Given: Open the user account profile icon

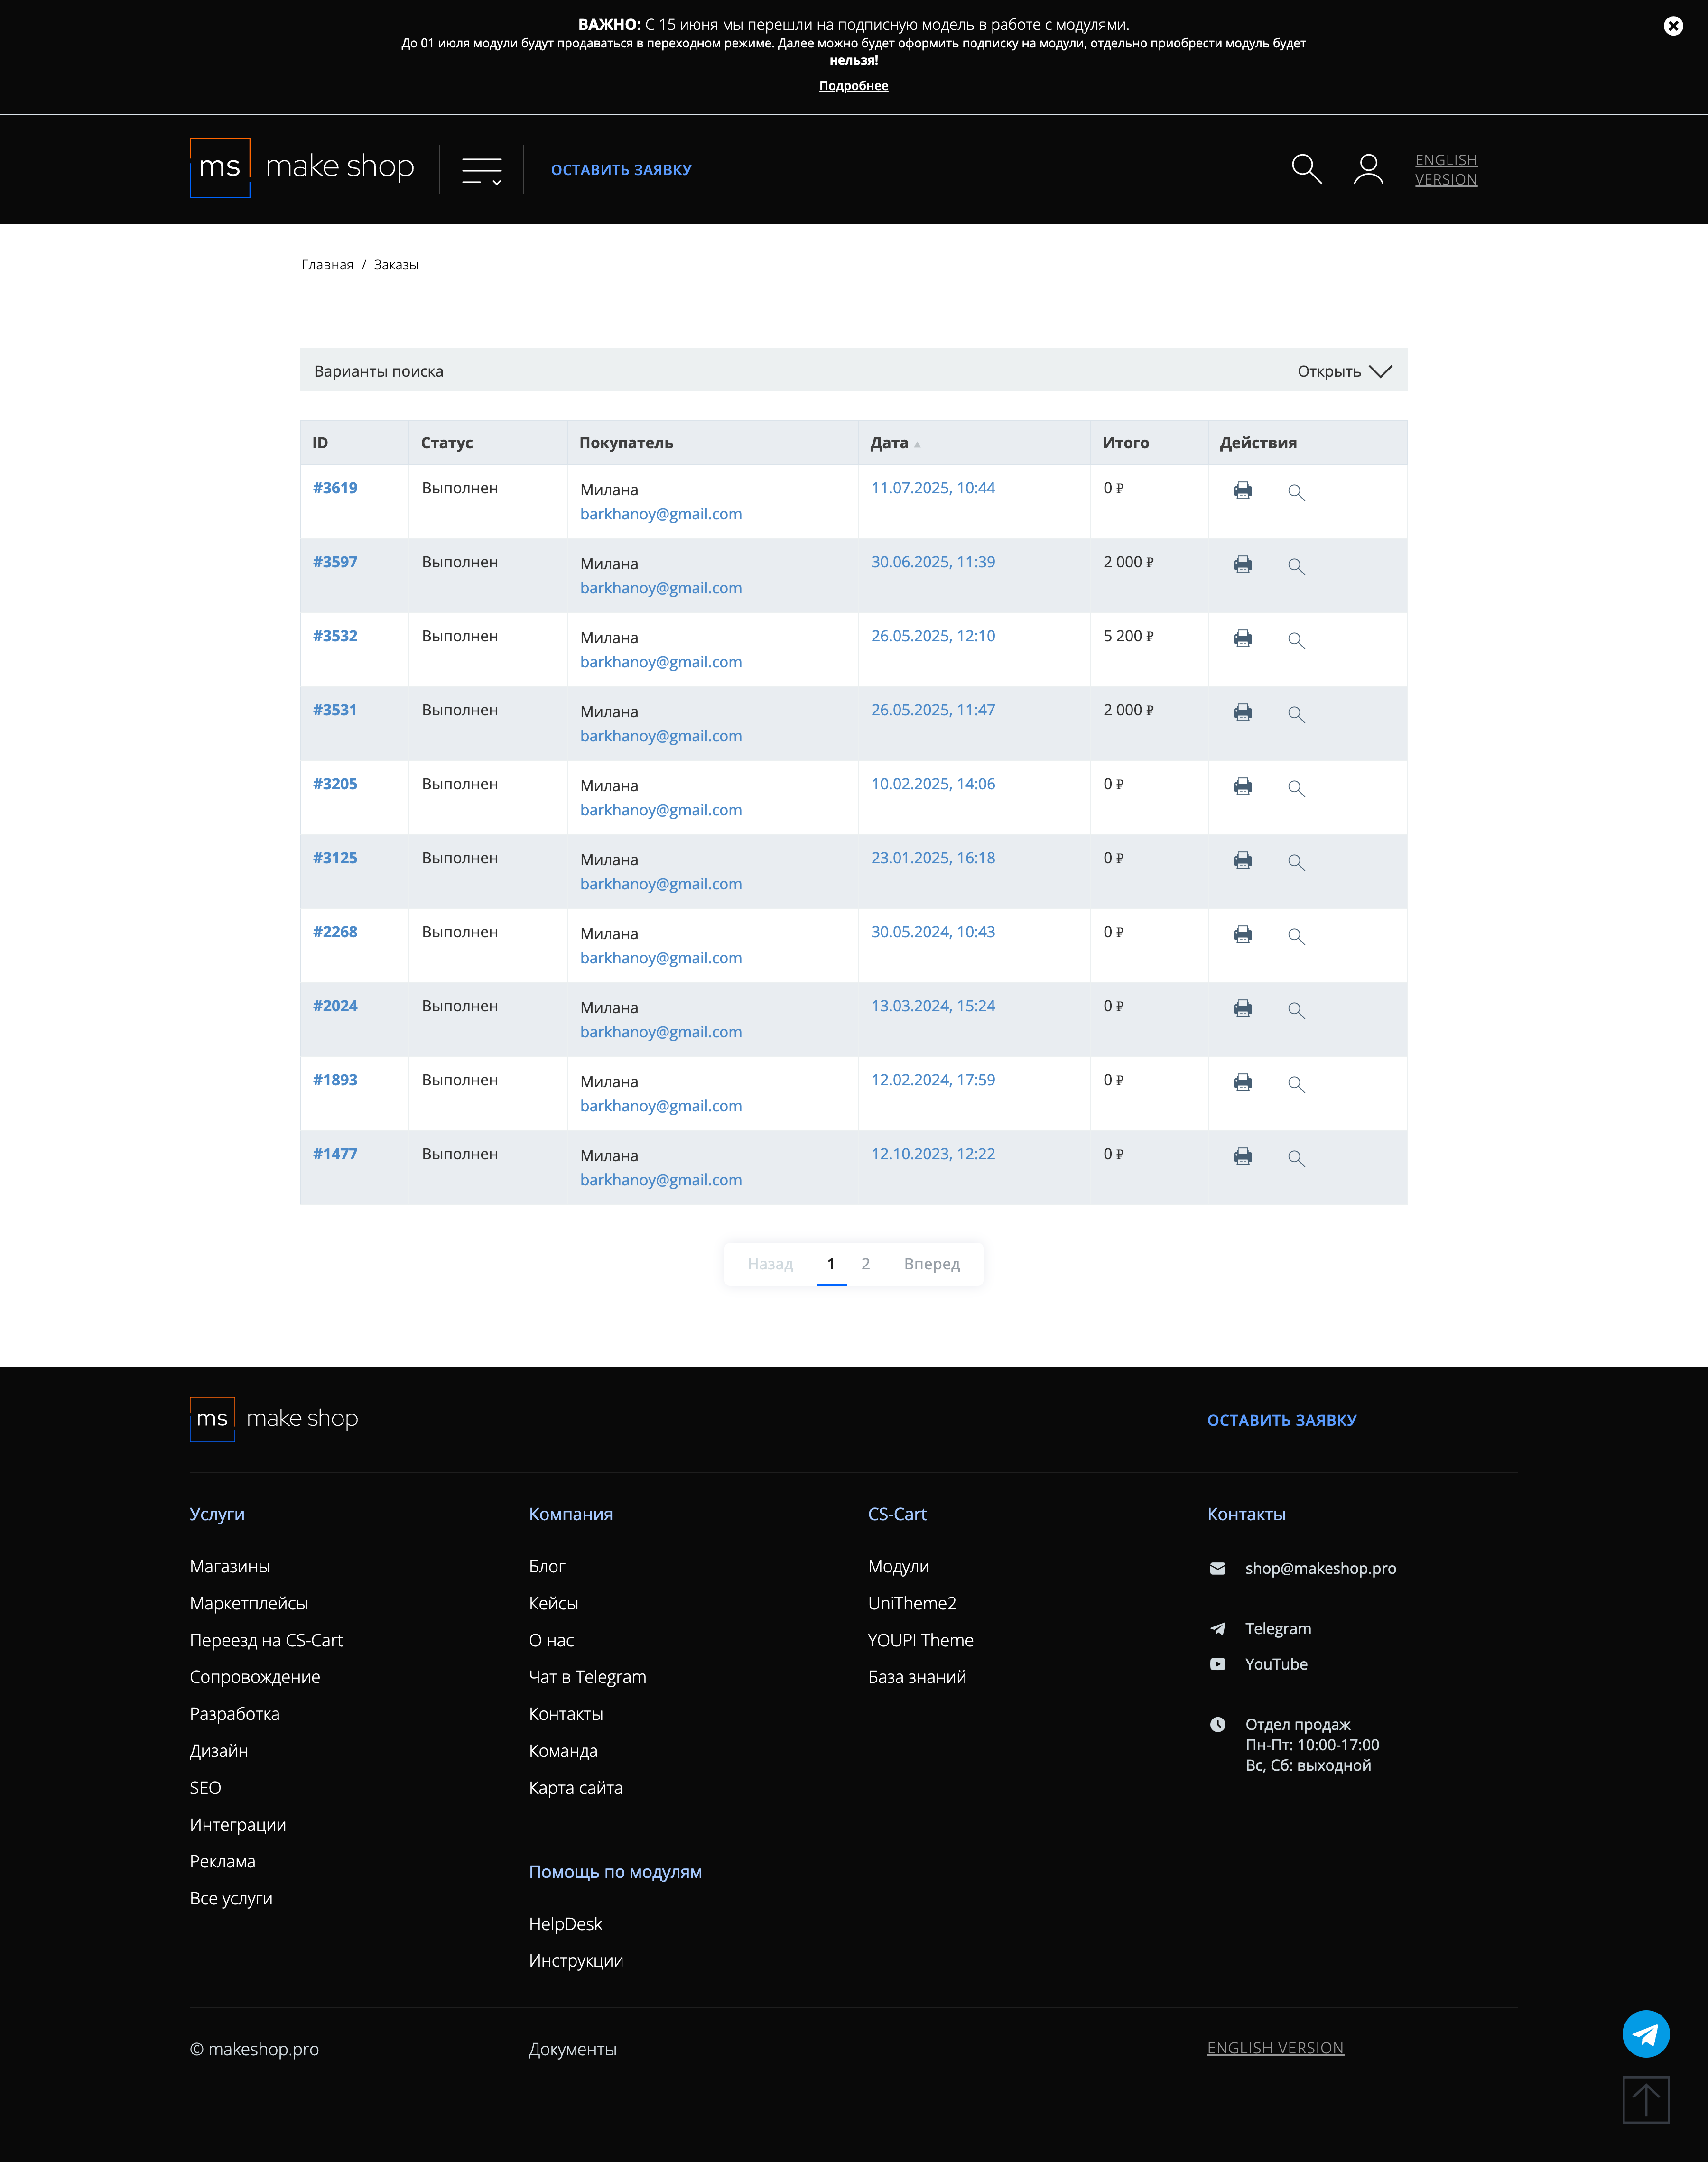Looking at the screenshot, I should pyautogui.click(x=1368, y=169).
